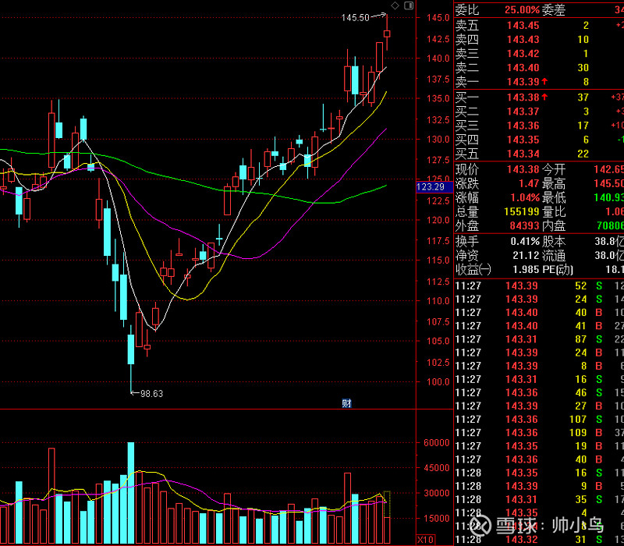This screenshot has width=624, height=546.
Task: Select the tick row with volume 87 S
Action: click(539, 339)
